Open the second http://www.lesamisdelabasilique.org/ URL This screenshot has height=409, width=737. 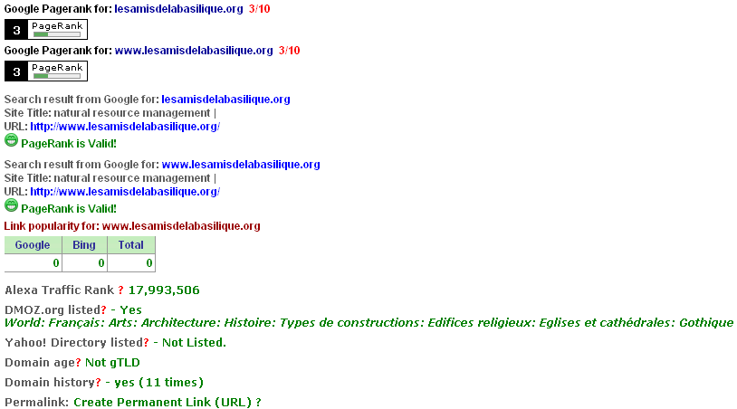coord(125,192)
